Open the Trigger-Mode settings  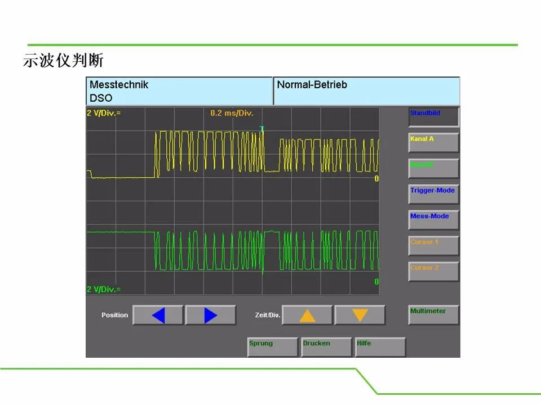pyautogui.click(x=434, y=194)
